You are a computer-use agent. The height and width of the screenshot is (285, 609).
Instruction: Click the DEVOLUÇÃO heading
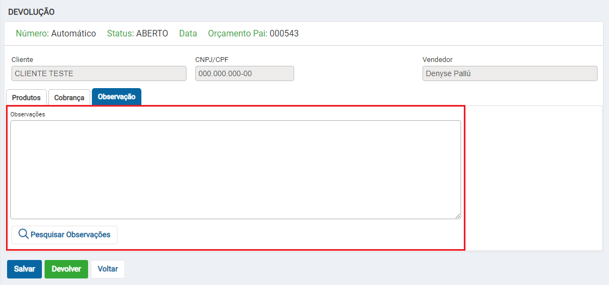click(32, 12)
